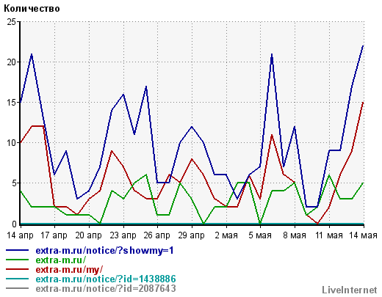The image size is (382, 297).
Task: Click the green extra-m.ru/ legend label
Action: [x=61, y=260]
